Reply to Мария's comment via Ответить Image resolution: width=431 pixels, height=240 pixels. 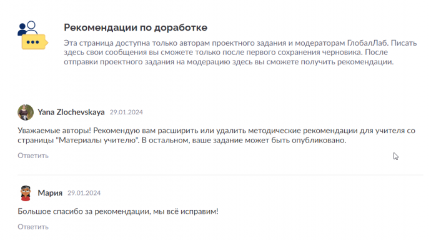(x=33, y=227)
